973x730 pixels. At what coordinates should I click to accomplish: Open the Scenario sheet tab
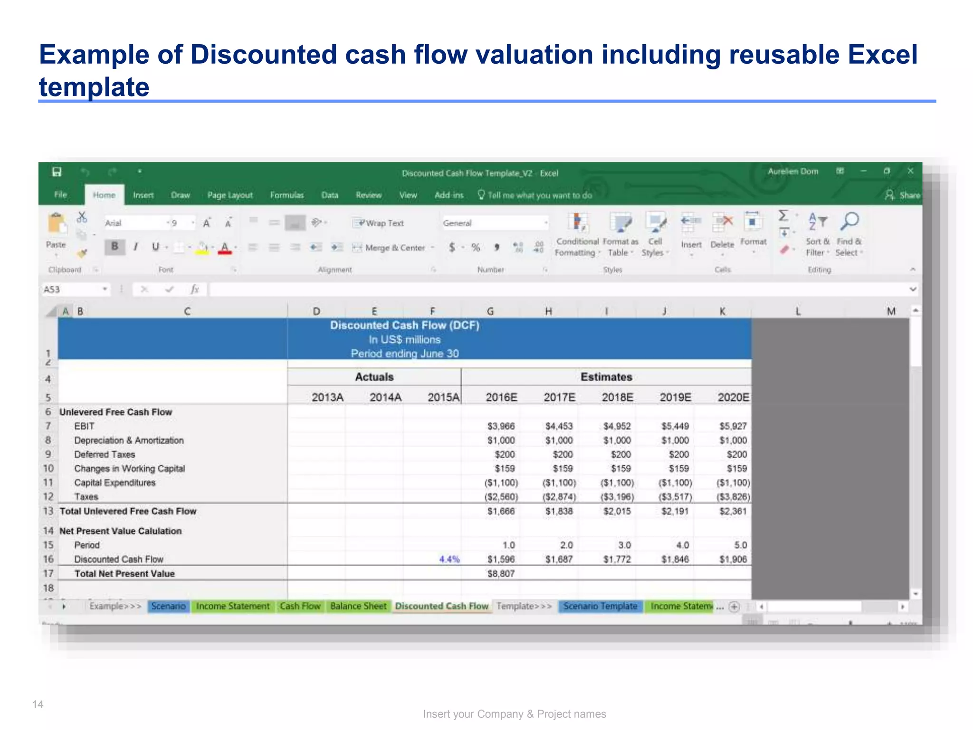pyautogui.click(x=169, y=606)
